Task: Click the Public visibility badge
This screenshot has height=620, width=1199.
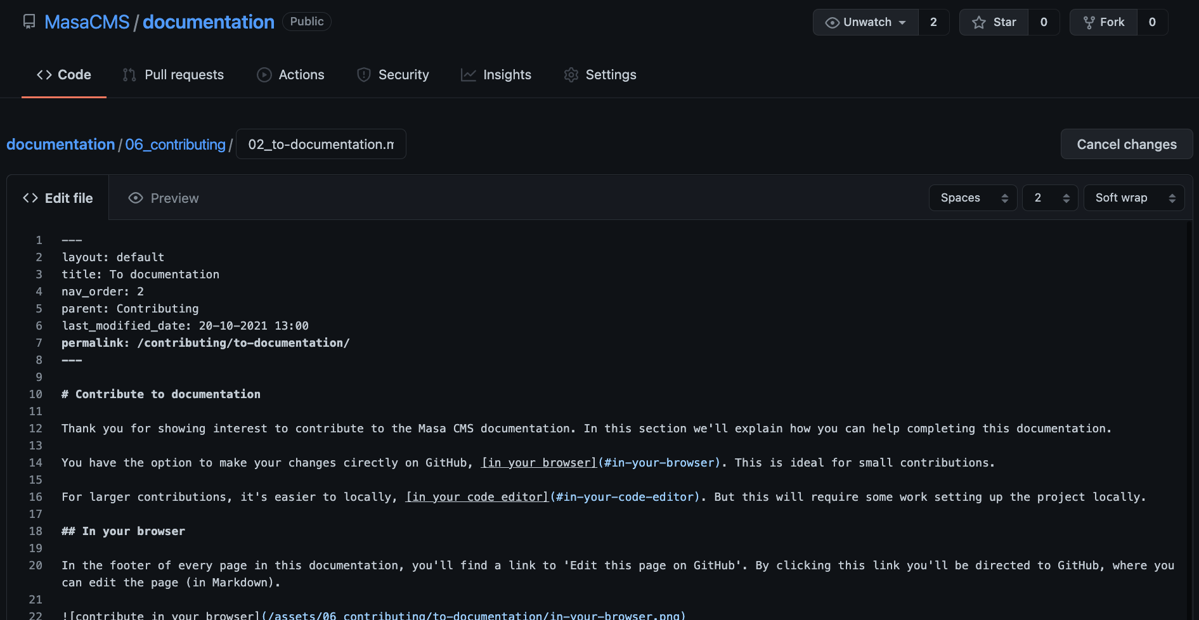Action: tap(307, 22)
